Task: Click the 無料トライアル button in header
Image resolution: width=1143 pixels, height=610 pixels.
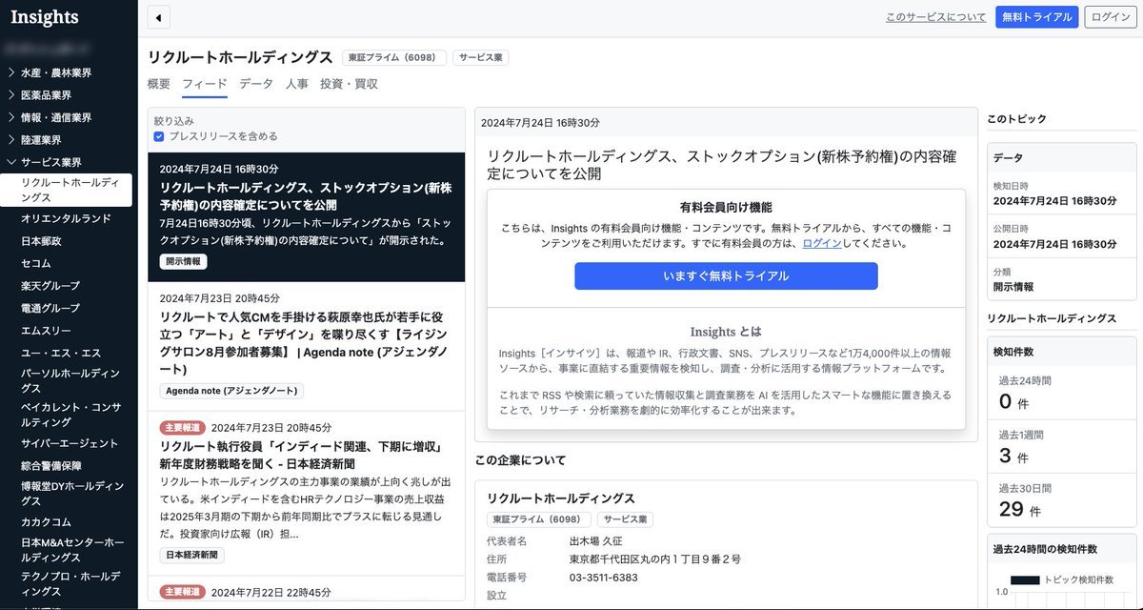Action: pyautogui.click(x=1037, y=17)
